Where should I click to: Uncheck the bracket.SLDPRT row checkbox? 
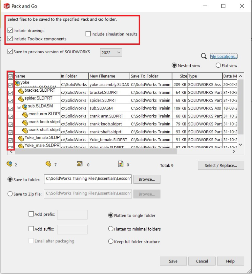click(10, 93)
